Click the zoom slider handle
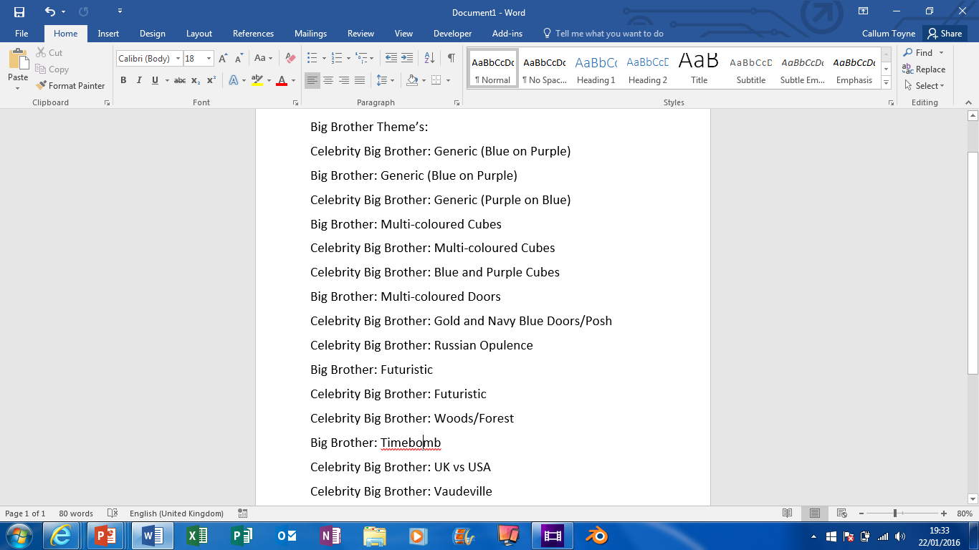 (x=895, y=513)
